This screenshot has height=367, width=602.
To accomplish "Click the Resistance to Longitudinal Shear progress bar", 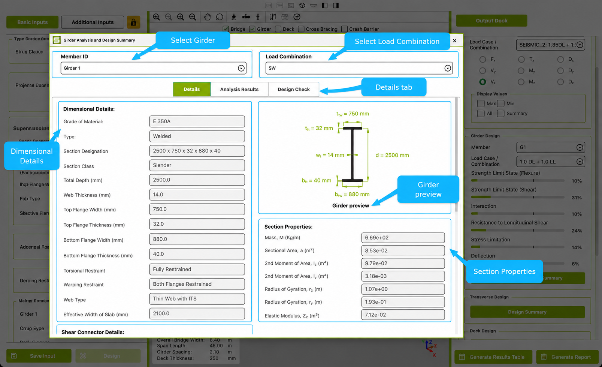I will 518,230.
